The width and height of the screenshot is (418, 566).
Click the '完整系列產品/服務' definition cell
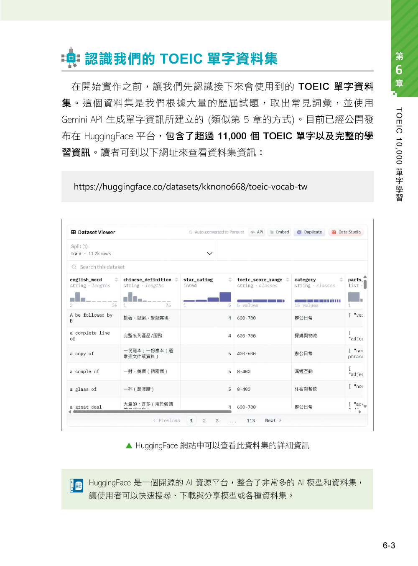coord(150,336)
